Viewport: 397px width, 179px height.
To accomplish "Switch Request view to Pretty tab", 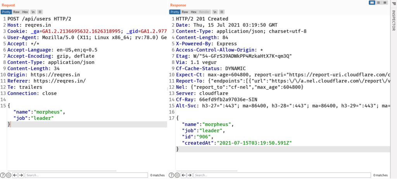I will (6, 12).
